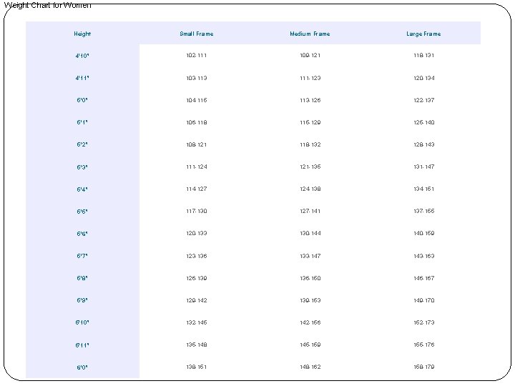Click medium frame value 109-121 for 4'10"
The image size is (515, 386).
point(310,55)
